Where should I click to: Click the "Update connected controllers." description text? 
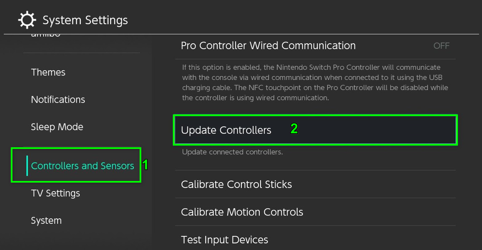point(232,152)
